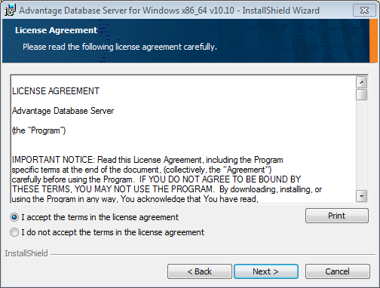Select the 'I accept the terms' radio button
Viewport: 380px width, 288px height.
[x=14, y=217]
